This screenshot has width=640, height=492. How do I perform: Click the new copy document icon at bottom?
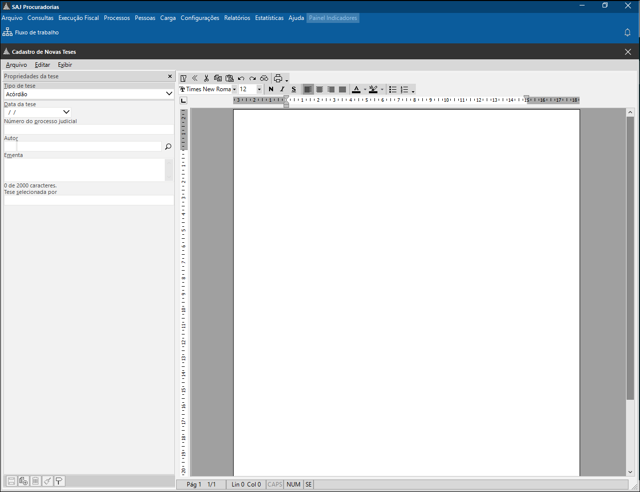(23, 481)
